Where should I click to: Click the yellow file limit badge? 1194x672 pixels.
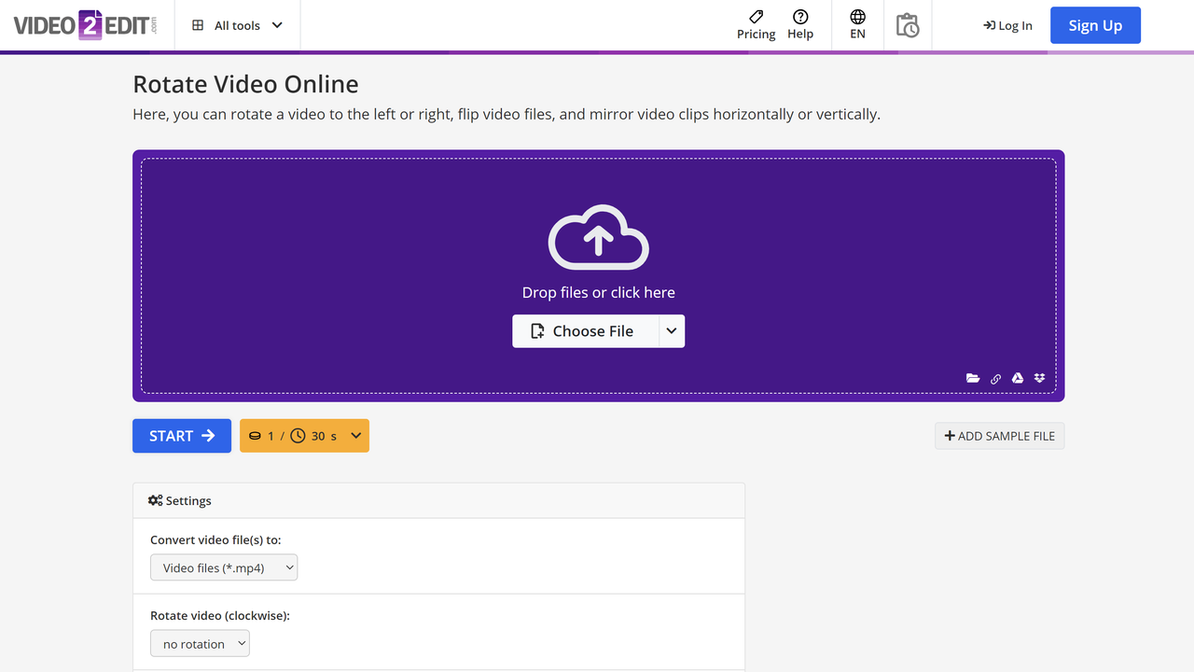pyautogui.click(x=304, y=435)
